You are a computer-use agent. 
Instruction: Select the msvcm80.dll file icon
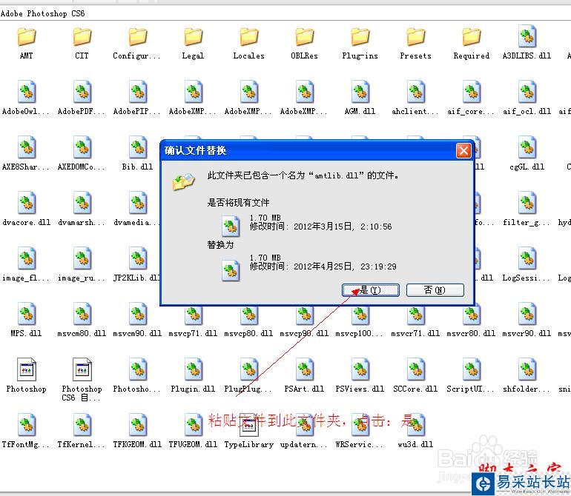[x=82, y=314]
